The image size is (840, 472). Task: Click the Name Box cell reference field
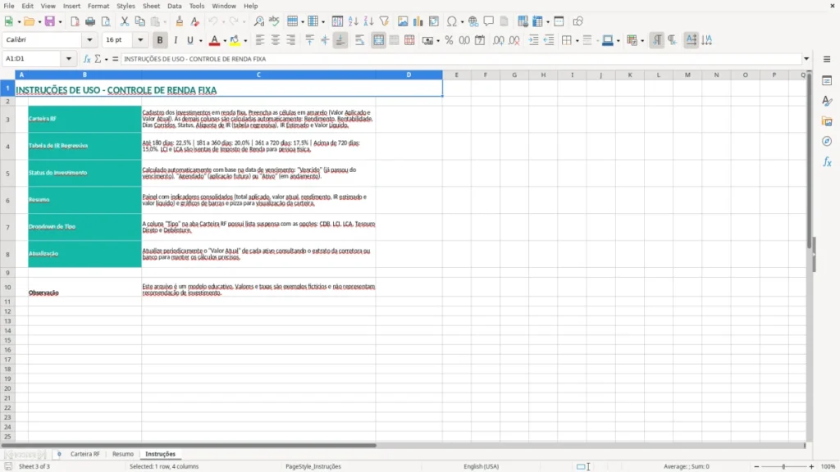tap(32, 58)
